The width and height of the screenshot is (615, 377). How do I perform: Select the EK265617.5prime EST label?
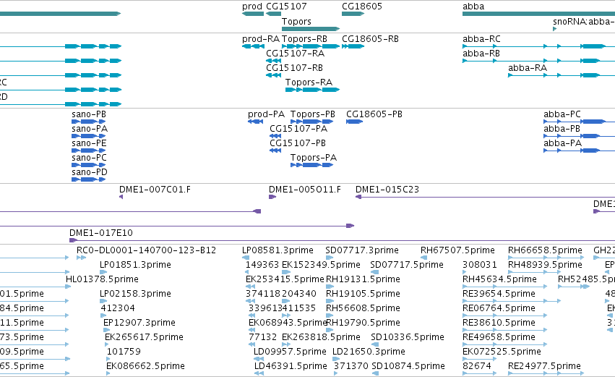pos(144,338)
